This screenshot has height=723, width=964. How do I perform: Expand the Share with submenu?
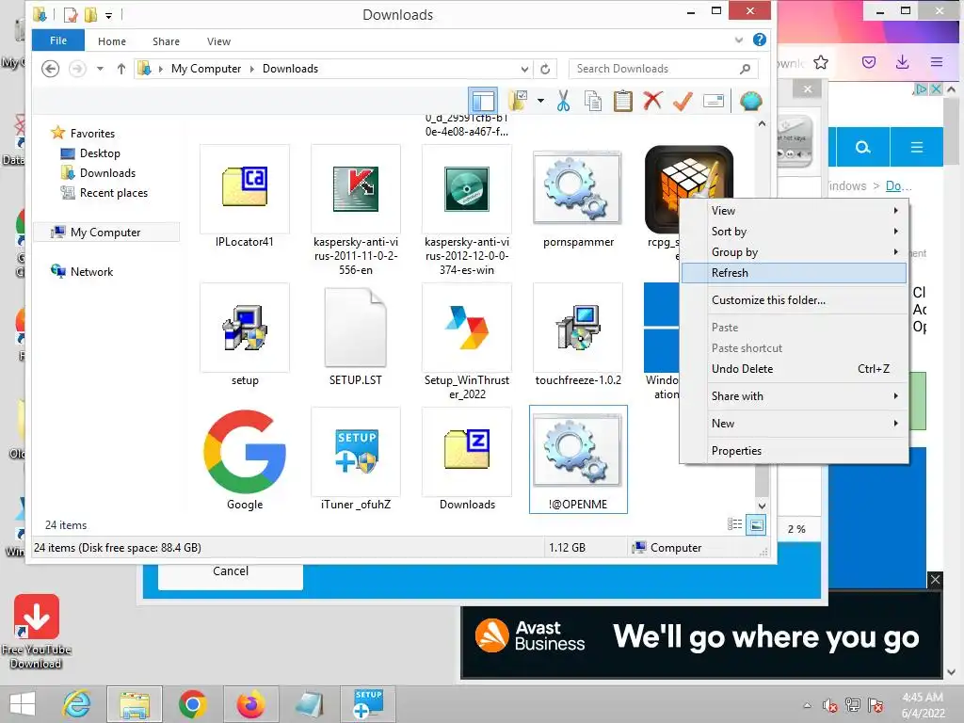794,396
